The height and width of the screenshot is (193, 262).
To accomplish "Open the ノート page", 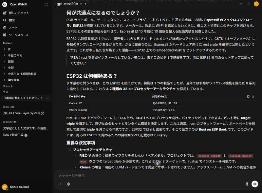I will click(x=13, y=28).
